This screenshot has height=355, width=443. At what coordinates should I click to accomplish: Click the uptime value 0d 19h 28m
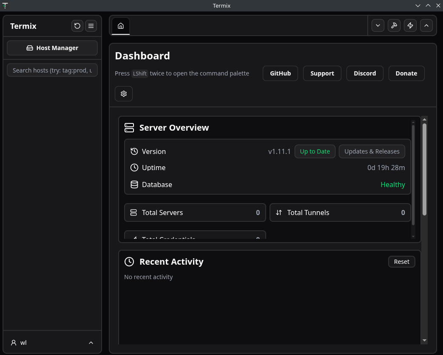386,168
